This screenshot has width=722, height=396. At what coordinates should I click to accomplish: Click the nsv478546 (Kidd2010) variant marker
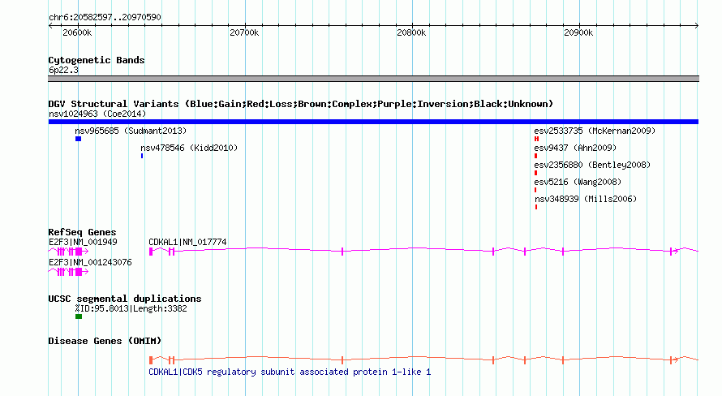(x=142, y=156)
